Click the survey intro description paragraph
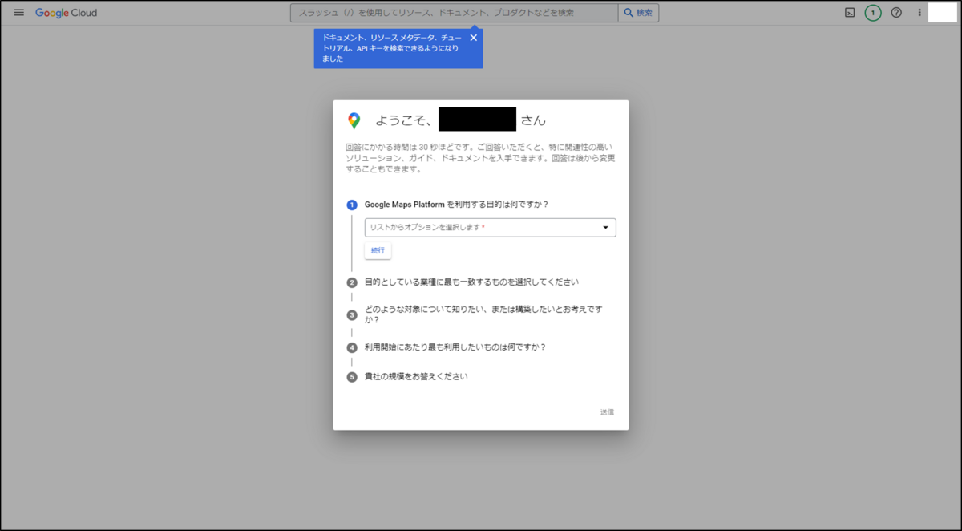The image size is (962, 531). 481,158
